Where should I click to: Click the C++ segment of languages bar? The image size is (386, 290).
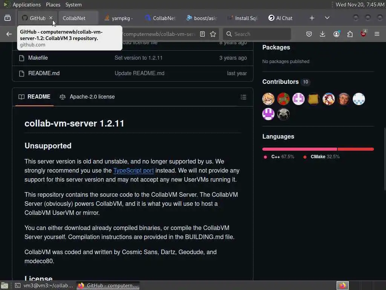(300, 149)
